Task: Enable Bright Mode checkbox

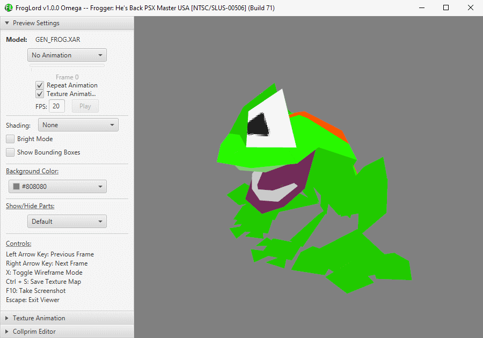Action: 10,139
